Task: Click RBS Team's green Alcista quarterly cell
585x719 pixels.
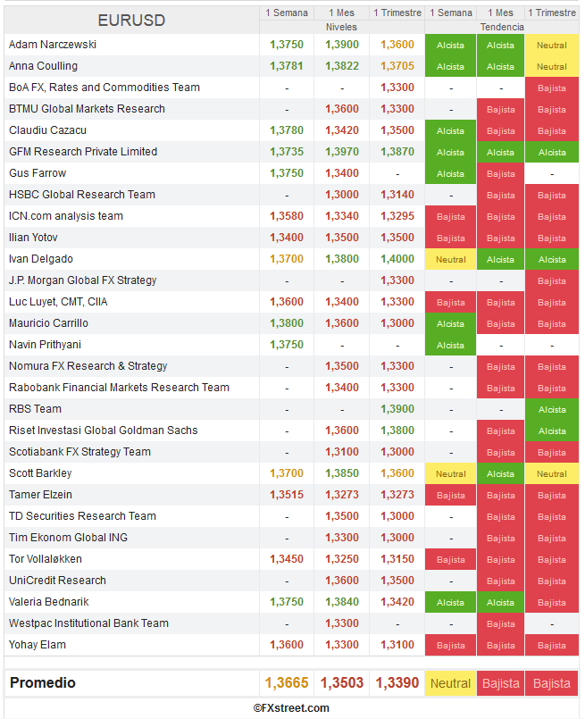Action: [552, 409]
